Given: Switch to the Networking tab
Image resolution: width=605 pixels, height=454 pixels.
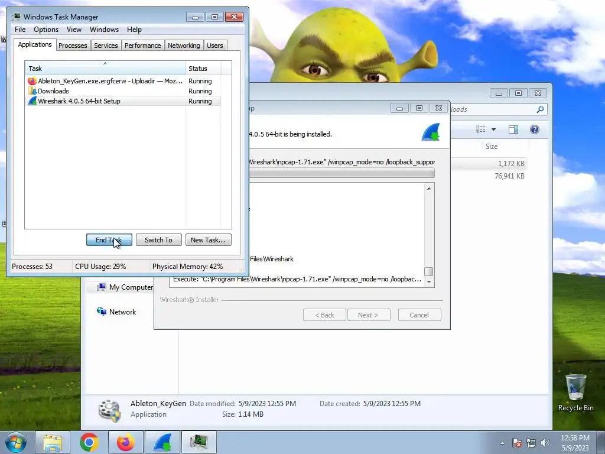Looking at the screenshot, I should click(x=184, y=46).
